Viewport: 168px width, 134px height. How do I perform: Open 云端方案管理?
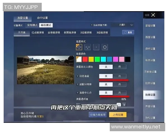point(98,115)
